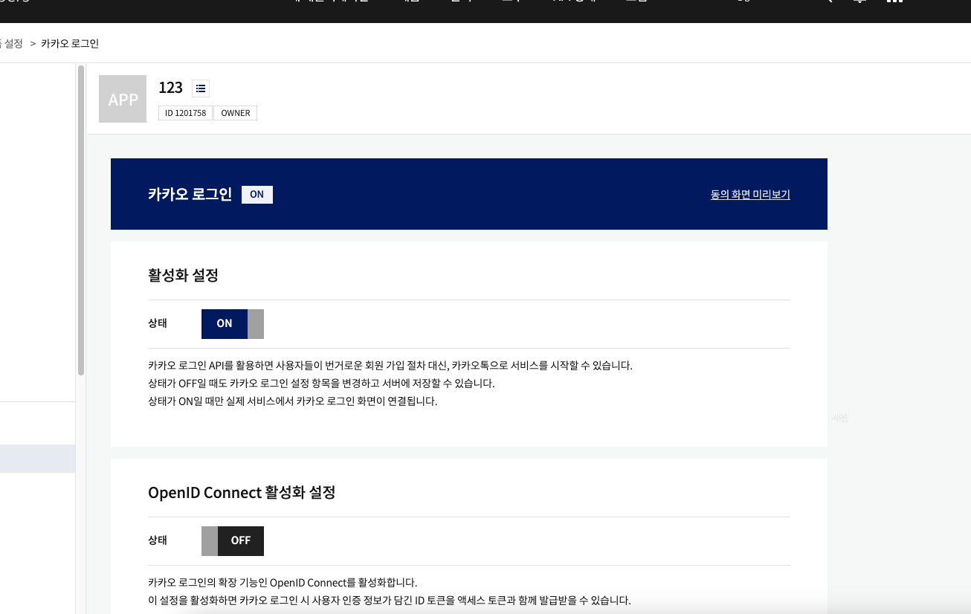
Task: Enable the OpenID Connect OFF switch
Action: (233, 541)
